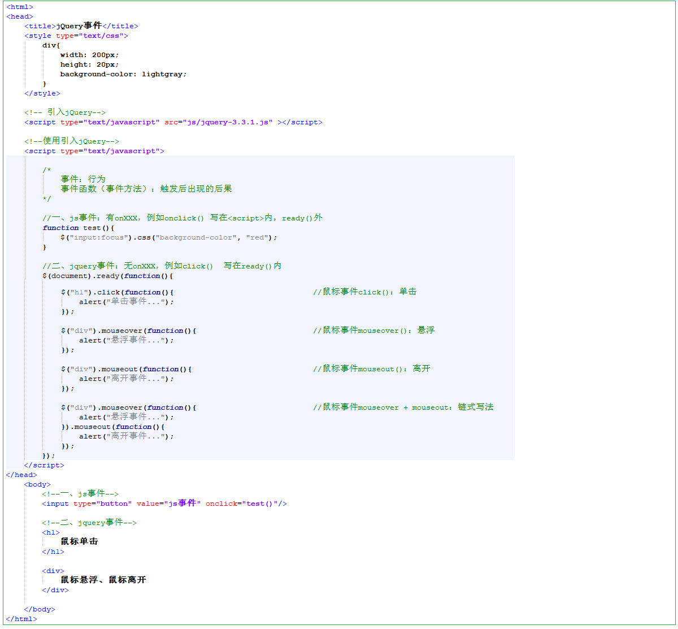Click the chained }).mouseout(function(){ line

pyautogui.click(x=113, y=427)
